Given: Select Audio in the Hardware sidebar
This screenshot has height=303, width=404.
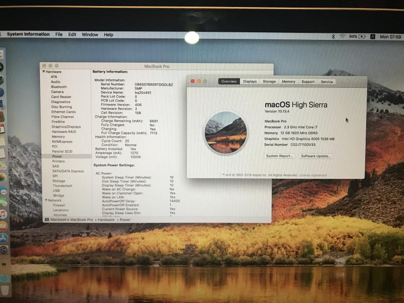Looking at the screenshot, I should (56, 82).
